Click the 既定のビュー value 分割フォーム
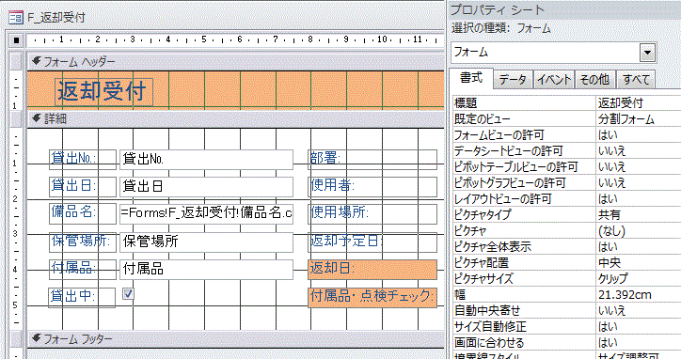Screen dimensions: 681x359 coord(638,119)
